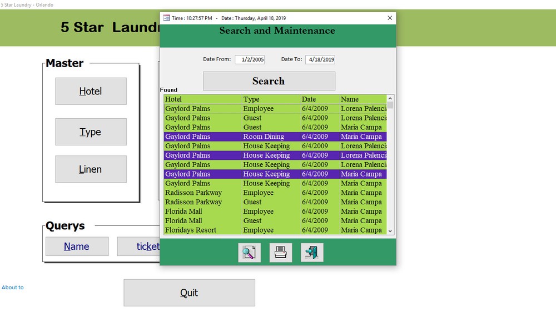Screen dimensions: 556x312
Task: Select the Radisson Parkway Employee row
Action: tap(275, 193)
